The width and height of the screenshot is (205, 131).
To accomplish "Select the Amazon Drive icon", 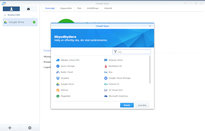I will point(106,60).
